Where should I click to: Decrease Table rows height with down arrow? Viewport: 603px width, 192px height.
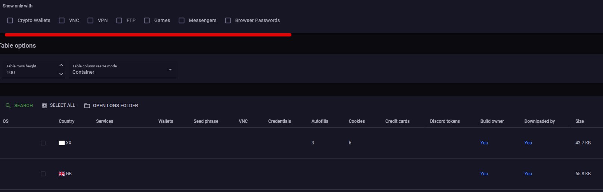tap(61, 74)
